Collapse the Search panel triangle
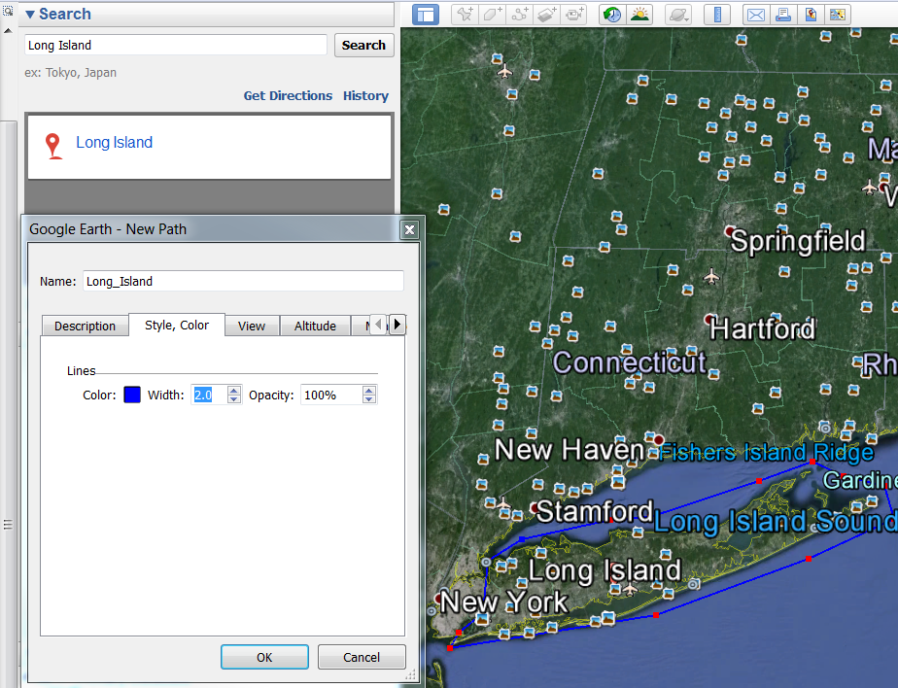Image resolution: width=898 pixels, height=688 pixels. [30, 15]
